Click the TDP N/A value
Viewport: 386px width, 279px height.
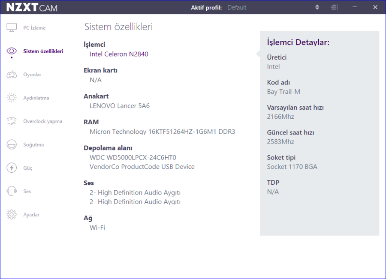coord(273,192)
